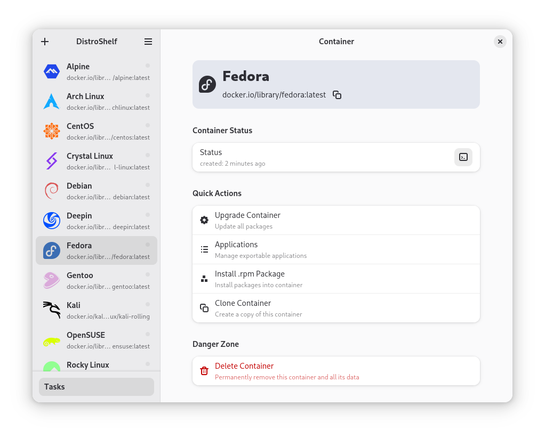Image resolution: width=545 pixels, height=438 pixels.
Task: Click the Kali dragon logo
Action: [52, 310]
